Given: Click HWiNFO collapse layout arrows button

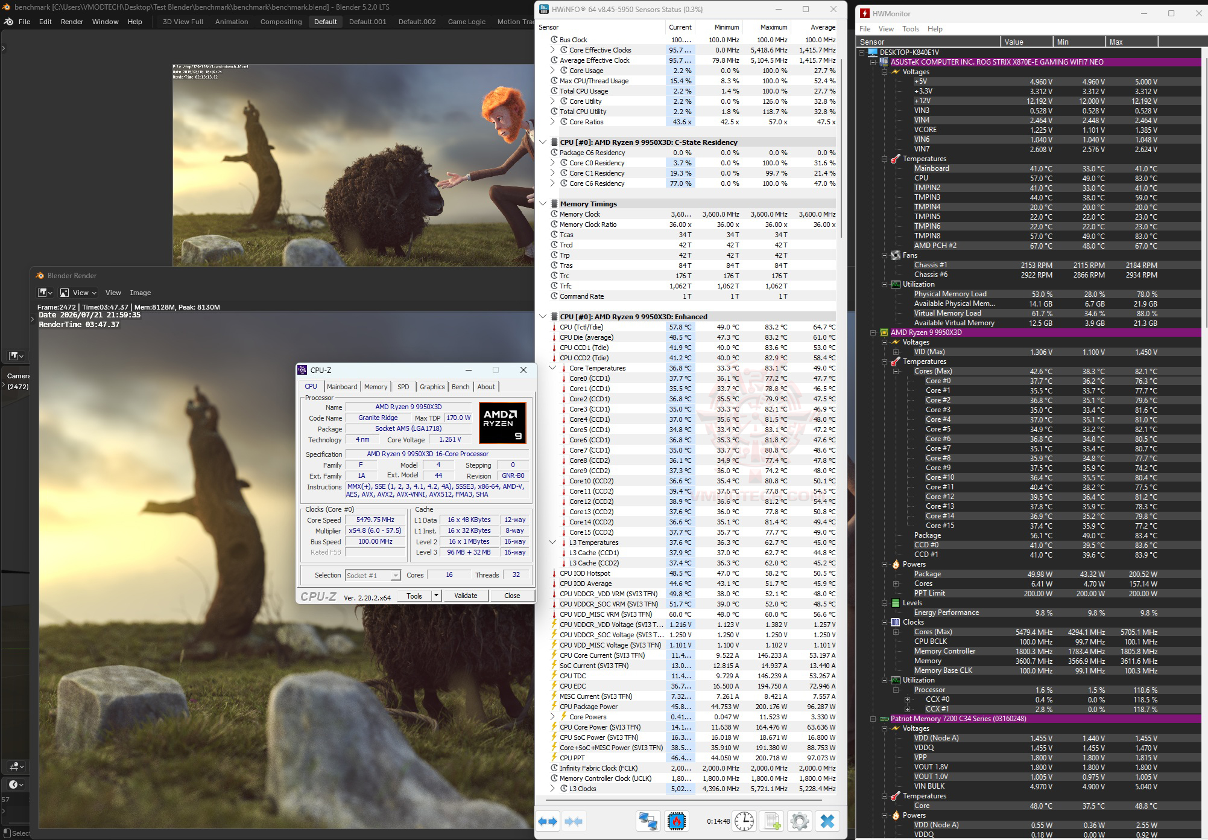Looking at the screenshot, I should pyautogui.click(x=574, y=821).
